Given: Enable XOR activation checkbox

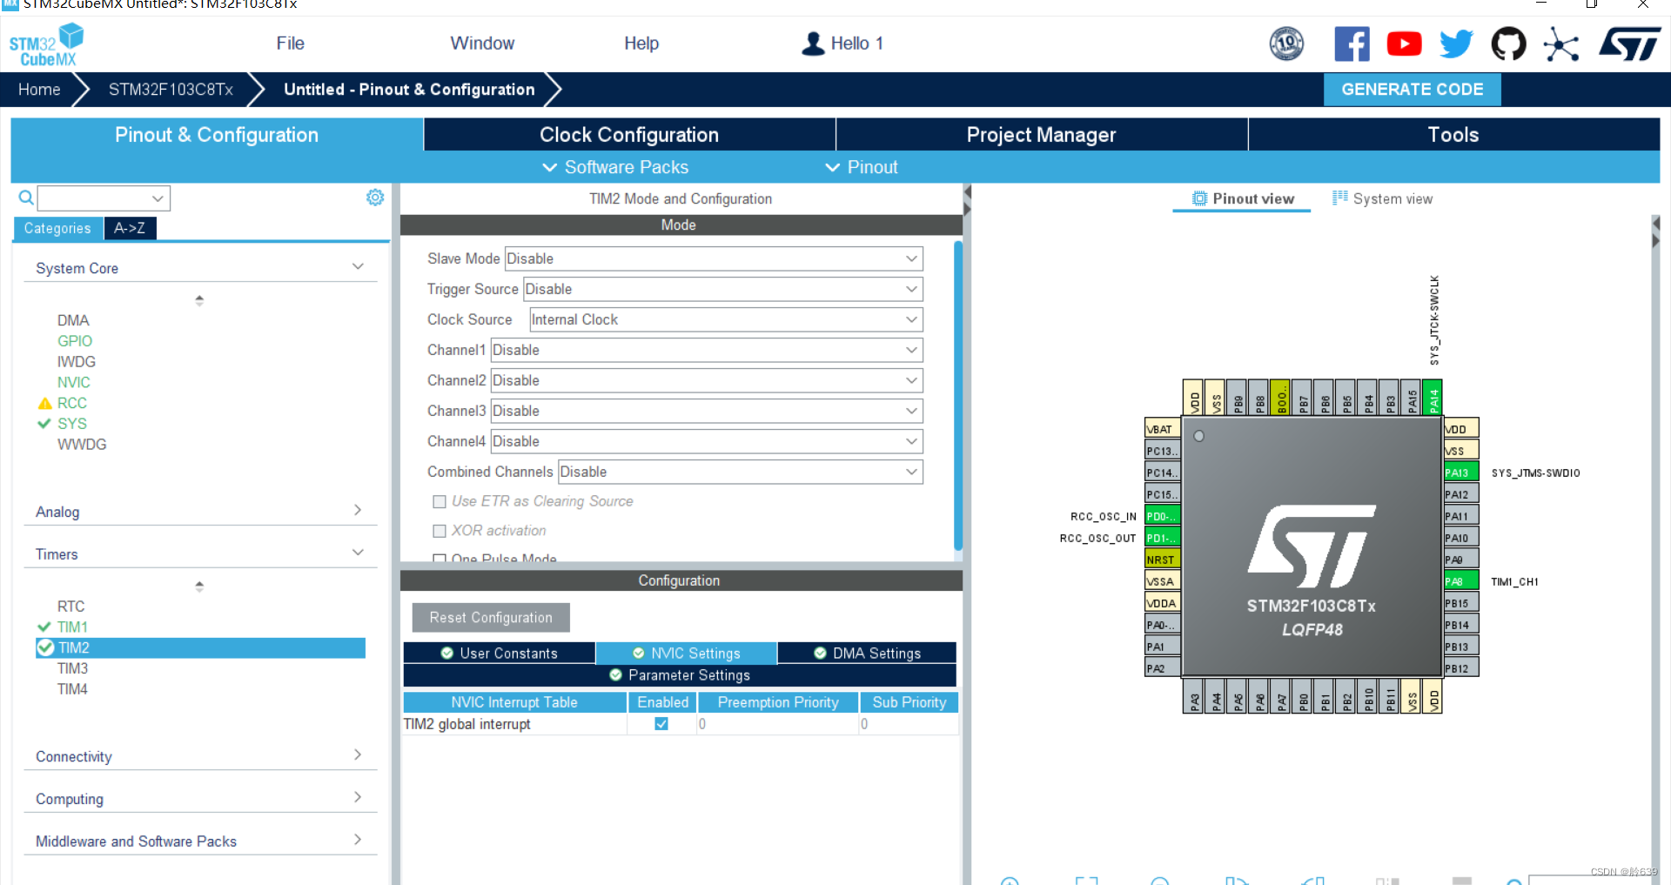Looking at the screenshot, I should tap(440, 531).
